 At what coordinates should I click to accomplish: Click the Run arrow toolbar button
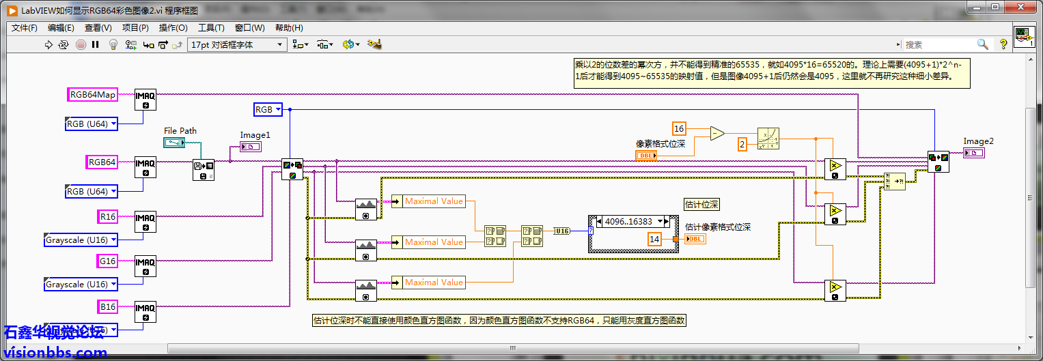pos(48,45)
